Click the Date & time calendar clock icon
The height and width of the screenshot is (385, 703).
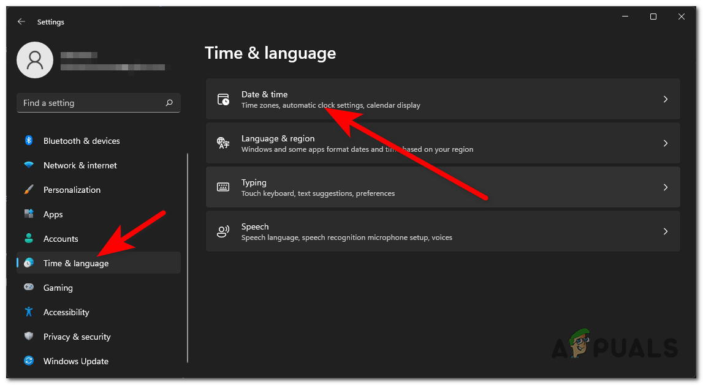223,99
